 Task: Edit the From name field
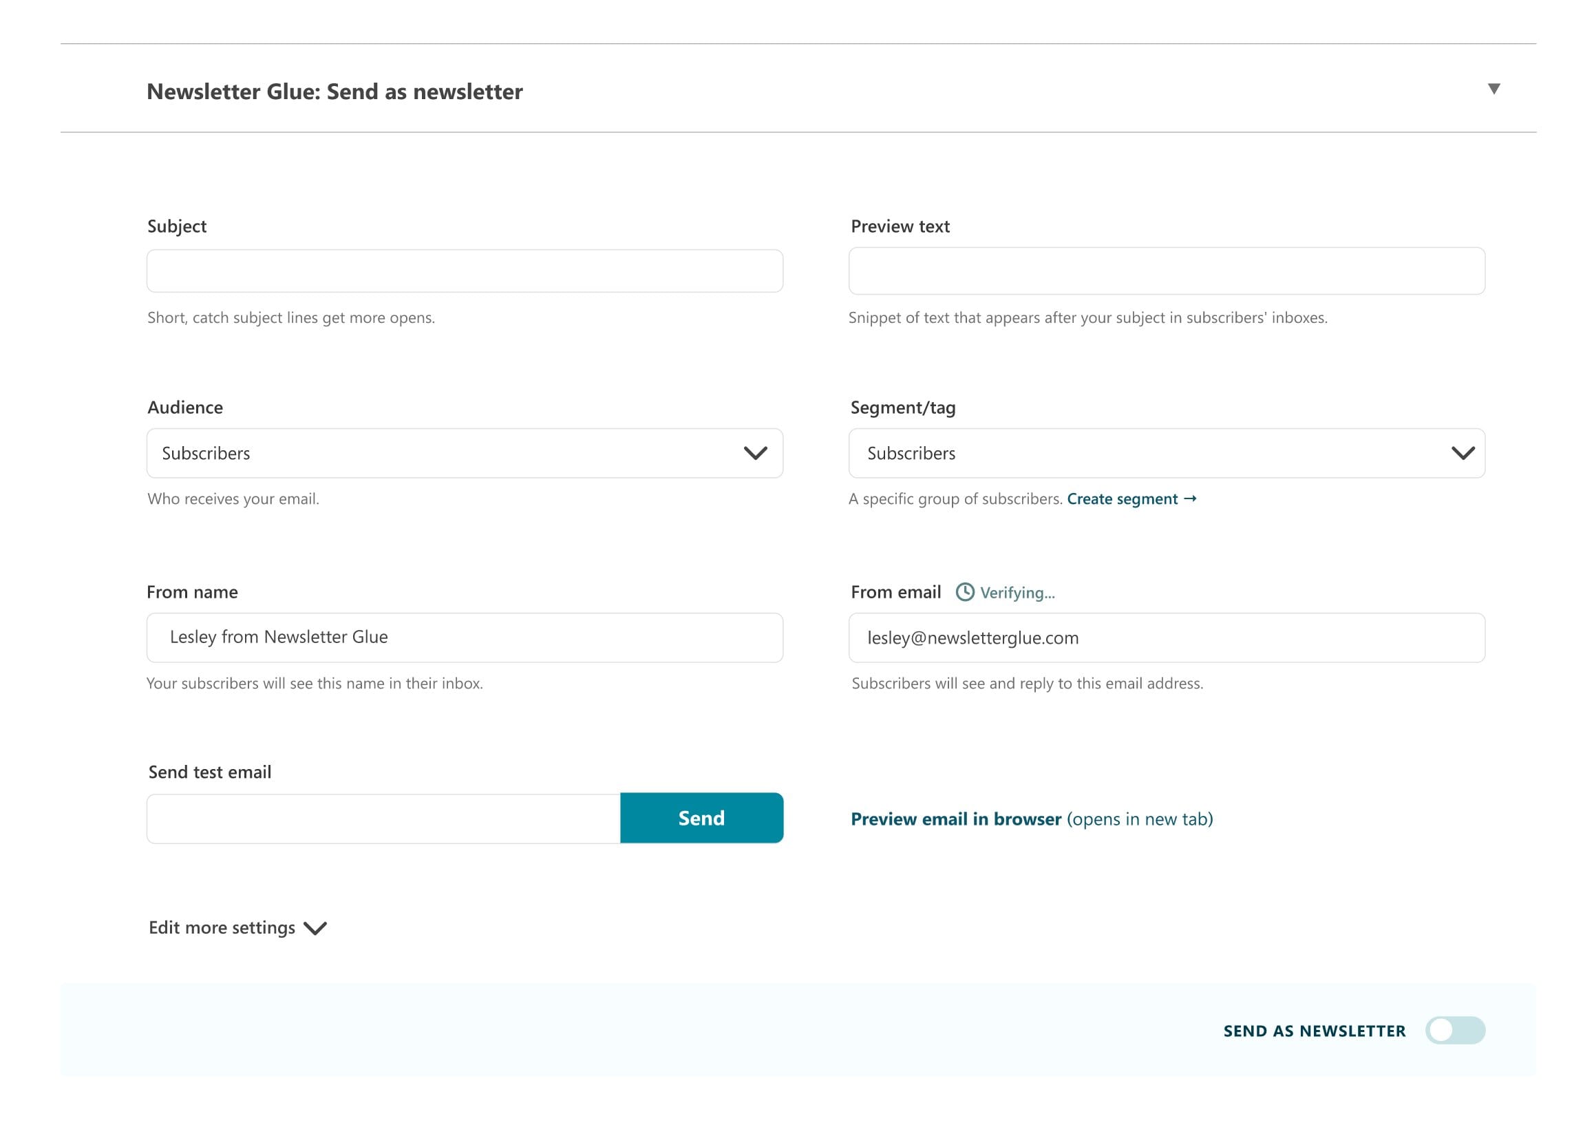[464, 638]
